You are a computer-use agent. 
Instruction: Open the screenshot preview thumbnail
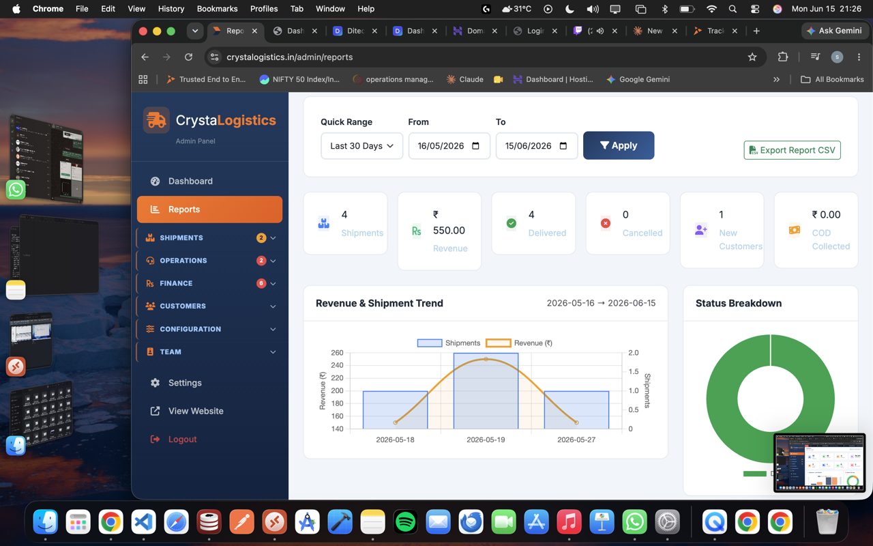[x=819, y=463]
